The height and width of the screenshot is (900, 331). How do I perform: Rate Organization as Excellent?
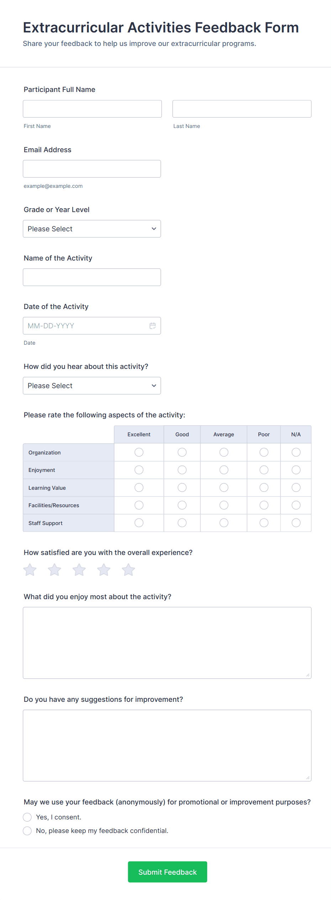(138, 452)
